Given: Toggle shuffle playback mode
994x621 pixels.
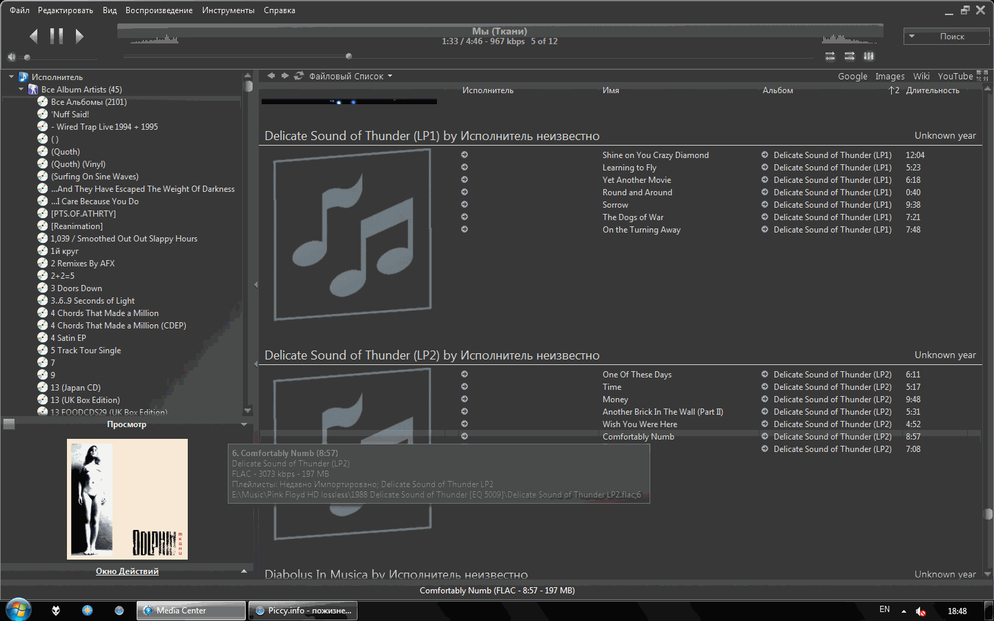Looking at the screenshot, I should coord(850,56).
